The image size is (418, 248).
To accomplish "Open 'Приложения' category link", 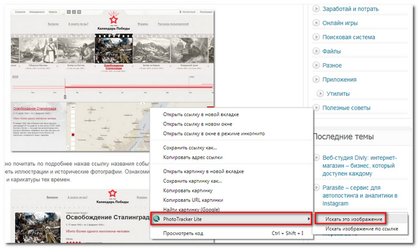I will [340, 80].
